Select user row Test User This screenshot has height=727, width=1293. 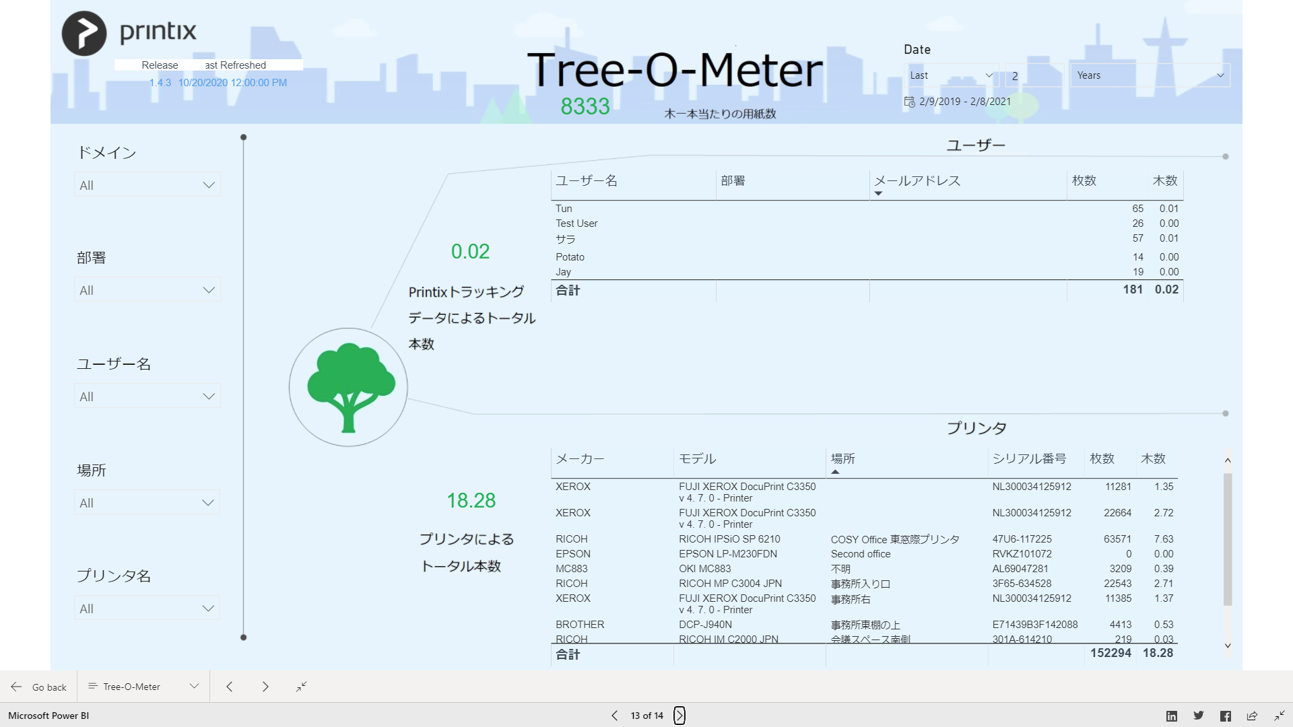pos(867,223)
